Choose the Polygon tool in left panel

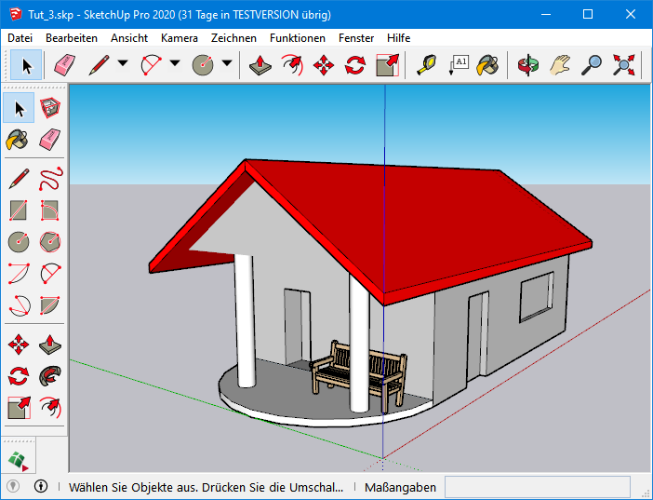click(x=50, y=241)
